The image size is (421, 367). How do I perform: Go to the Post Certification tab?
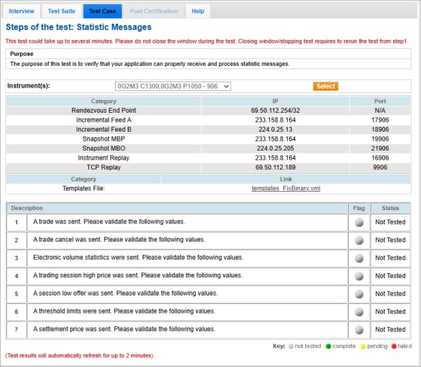[154, 11]
